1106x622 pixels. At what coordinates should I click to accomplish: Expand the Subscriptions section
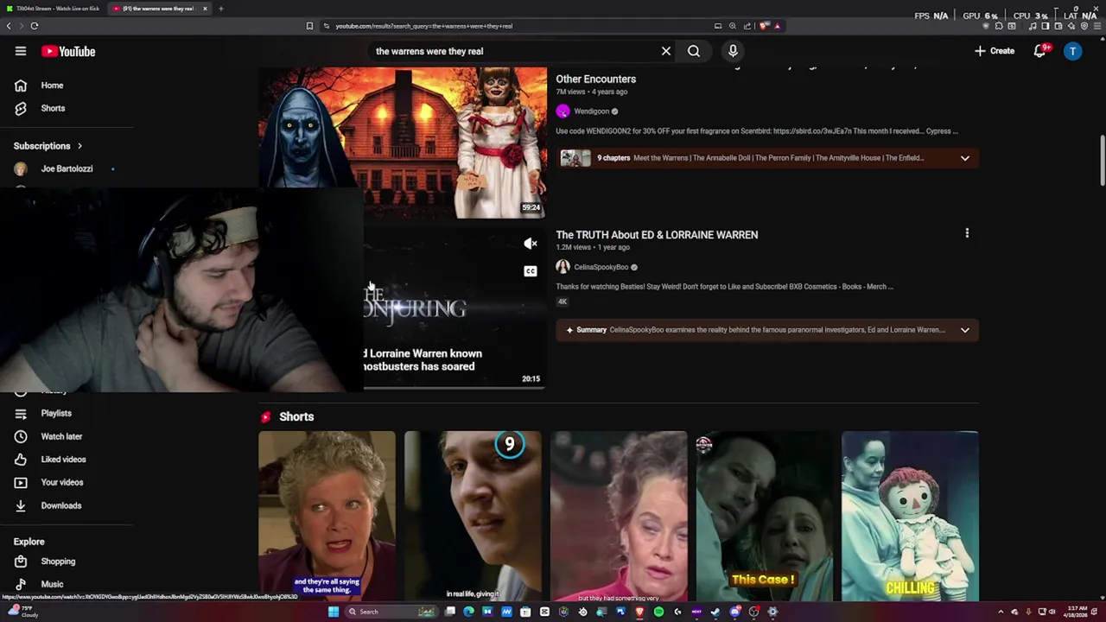pos(48,146)
